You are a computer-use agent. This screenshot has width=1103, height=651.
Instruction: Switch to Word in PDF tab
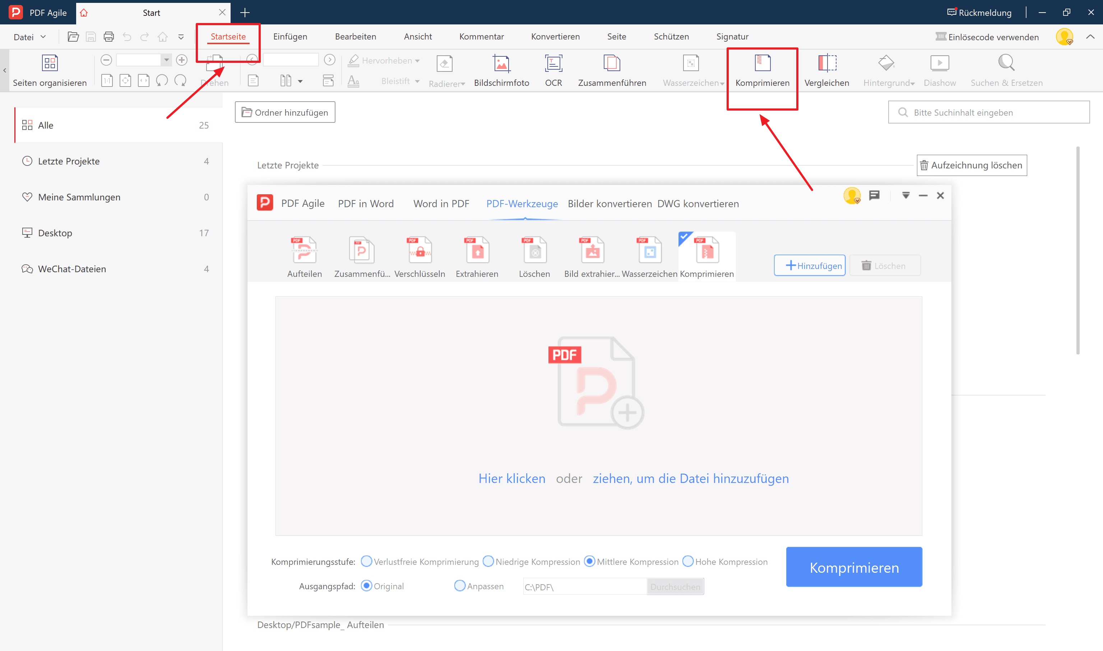[441, 204]
